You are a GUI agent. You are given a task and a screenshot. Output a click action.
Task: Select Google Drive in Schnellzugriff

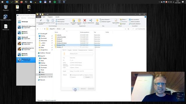pyautogui.click(x=44, y=50)
